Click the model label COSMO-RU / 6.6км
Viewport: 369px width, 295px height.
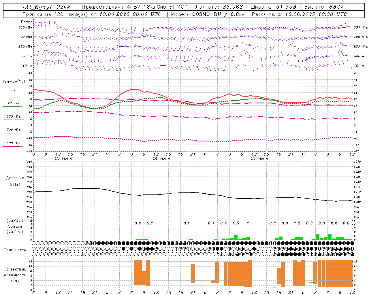[219, 14]
